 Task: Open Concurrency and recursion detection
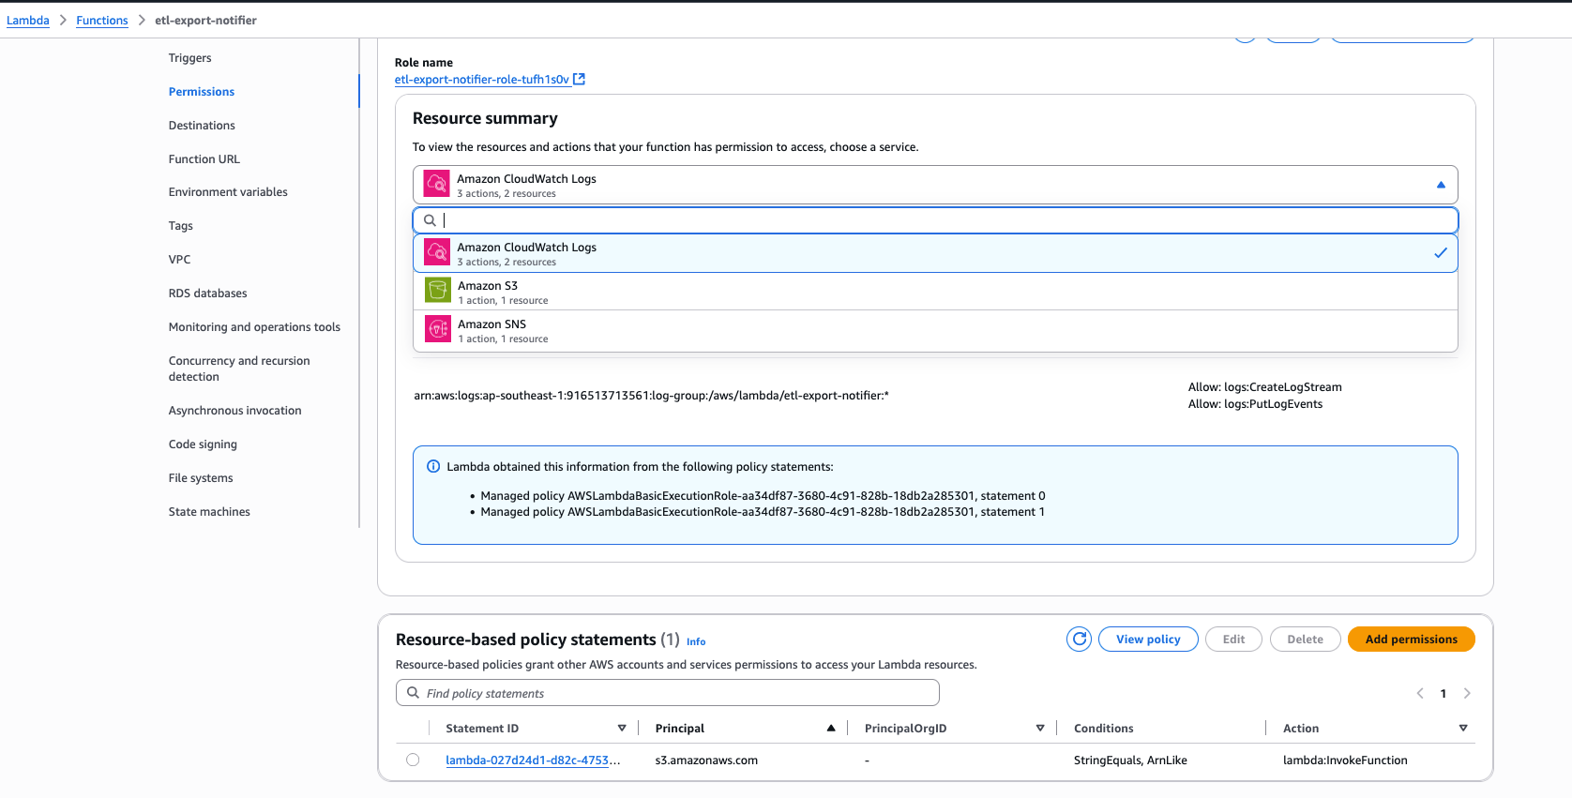(x=239, y=369)
